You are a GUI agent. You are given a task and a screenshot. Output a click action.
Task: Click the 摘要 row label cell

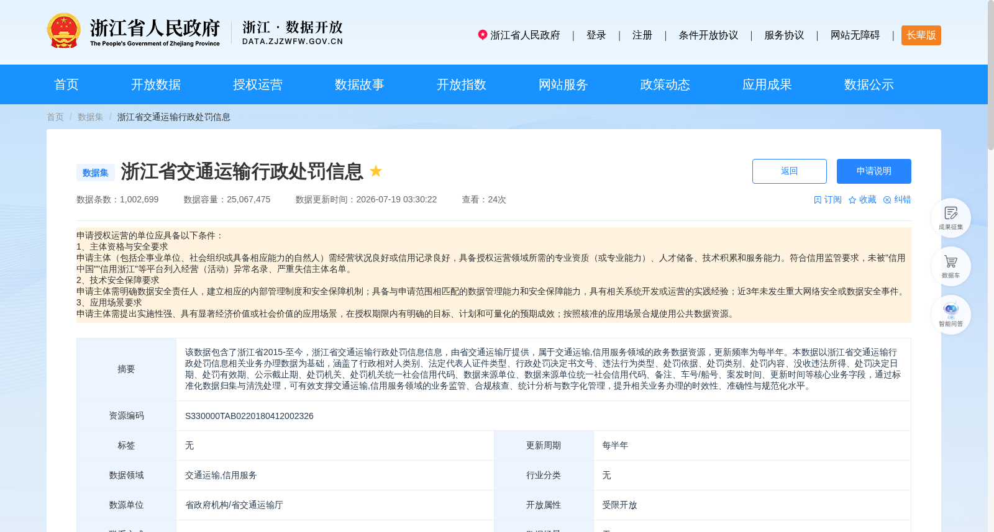(126, 369)
